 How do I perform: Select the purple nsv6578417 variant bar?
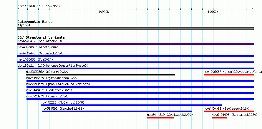(135, 44)
